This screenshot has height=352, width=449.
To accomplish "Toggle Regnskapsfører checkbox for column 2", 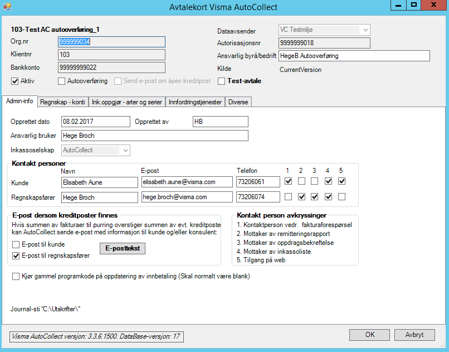I will [x=301, y=196].
